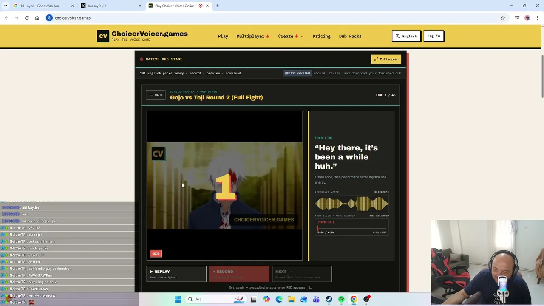
Task: Open the Dub Packs page
Action: point(350,36)
